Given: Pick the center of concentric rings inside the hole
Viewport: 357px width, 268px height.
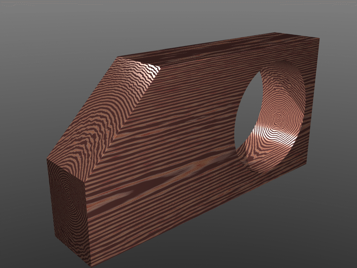Looking at the screenshot, I should pyautogui.click(x=278, y=120).
